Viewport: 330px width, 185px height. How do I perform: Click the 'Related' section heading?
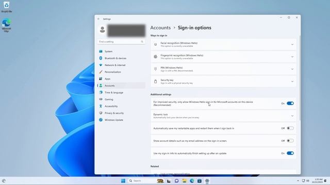(x=155, y=166)
